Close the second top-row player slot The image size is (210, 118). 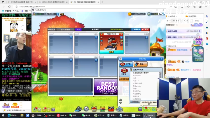pos(96,34)
